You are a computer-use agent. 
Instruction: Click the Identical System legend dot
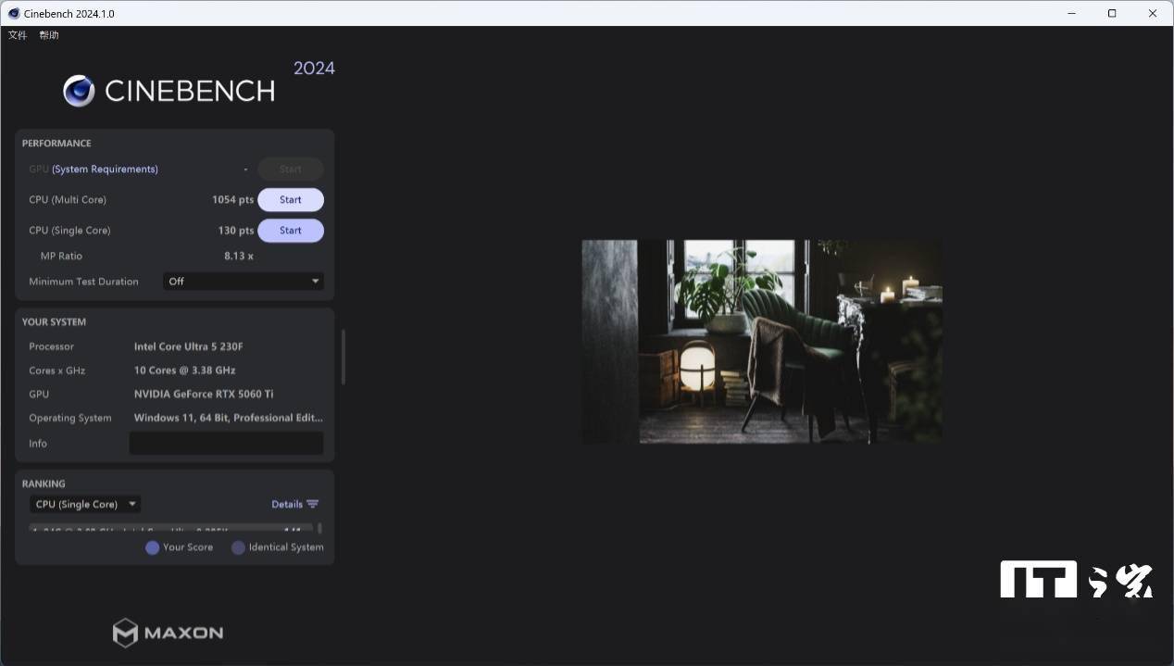[238, 547]
